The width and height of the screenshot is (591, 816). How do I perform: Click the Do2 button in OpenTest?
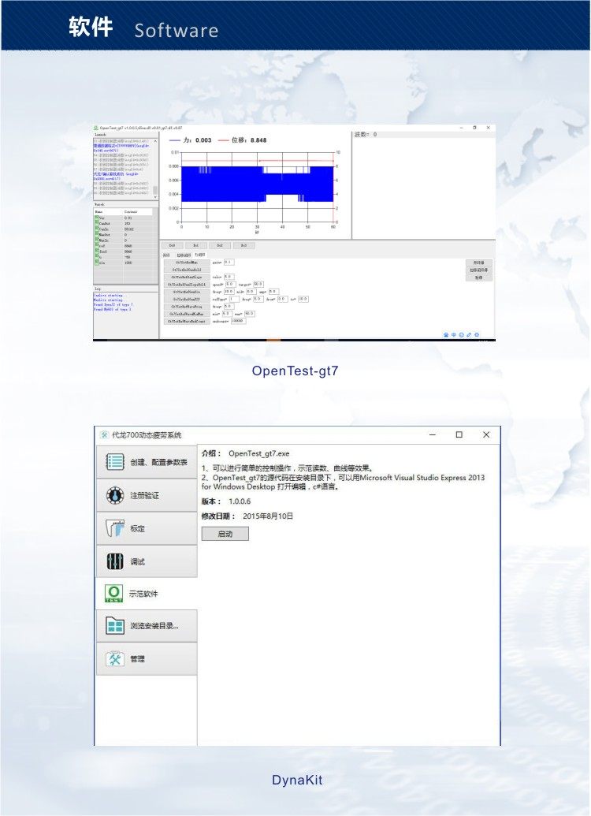pyautogui.click(x=220, y=245)
